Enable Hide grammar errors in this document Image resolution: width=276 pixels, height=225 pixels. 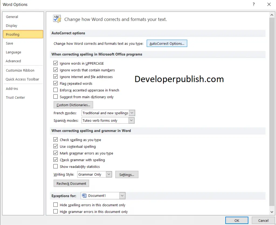tap(56, 211)
